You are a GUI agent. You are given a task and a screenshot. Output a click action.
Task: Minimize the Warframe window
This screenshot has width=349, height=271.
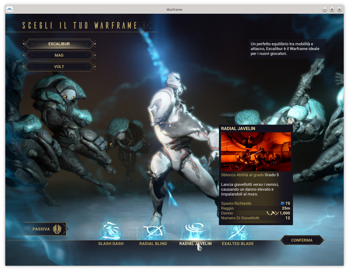coord(325,9)
